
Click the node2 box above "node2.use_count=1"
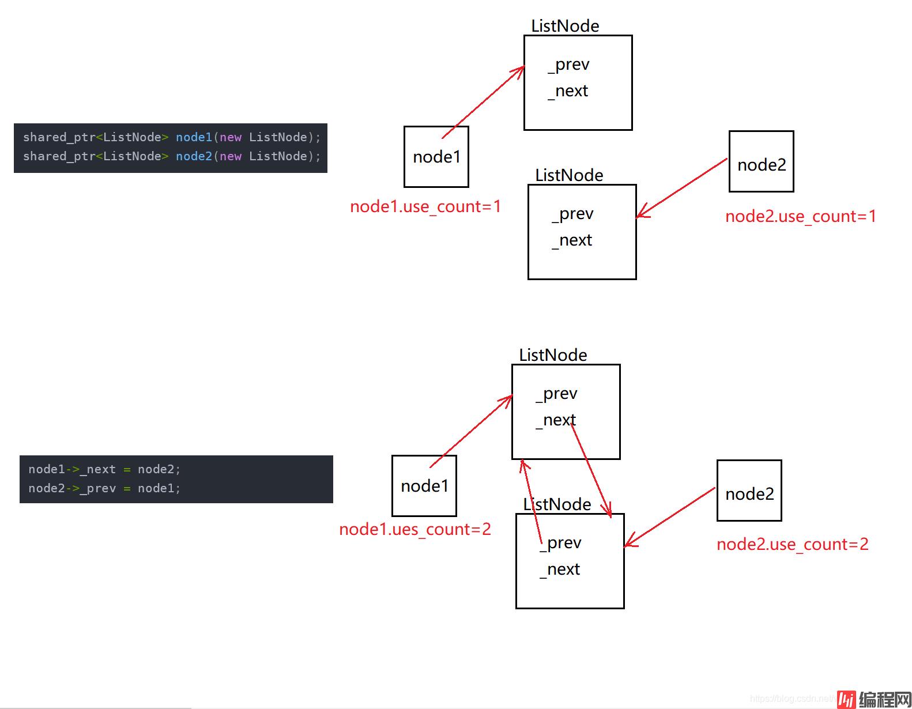[762, 161]
